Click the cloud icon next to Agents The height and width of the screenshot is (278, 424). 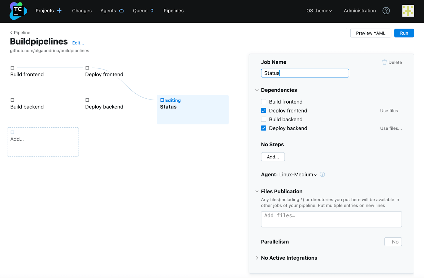pyautogui.click(x=122, y=11)
